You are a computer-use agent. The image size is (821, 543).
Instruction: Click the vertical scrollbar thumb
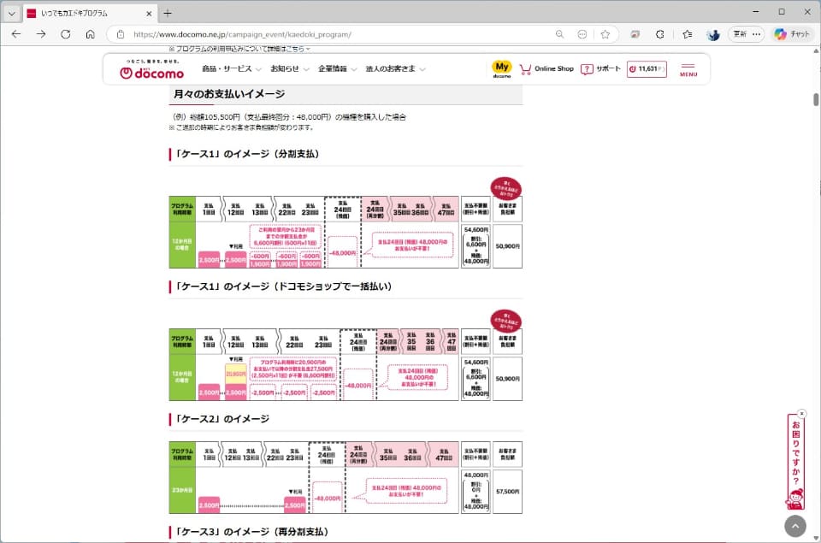816,99
